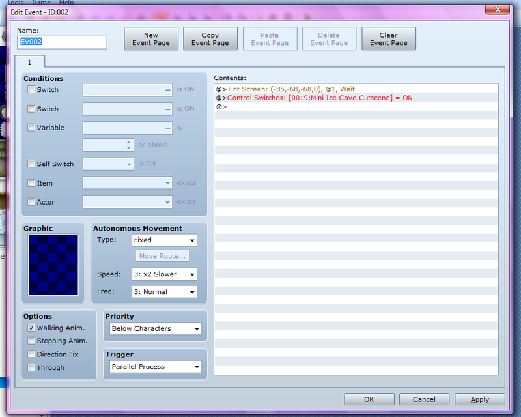Toggle the Direction Fix option
The image size is (521, 417).
tap(31, 354)
